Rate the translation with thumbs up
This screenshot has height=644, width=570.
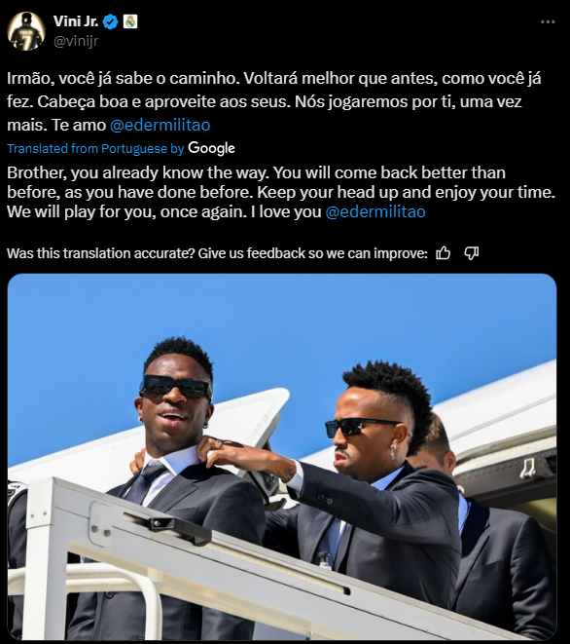pyautogui.click(x=443, y=253)
